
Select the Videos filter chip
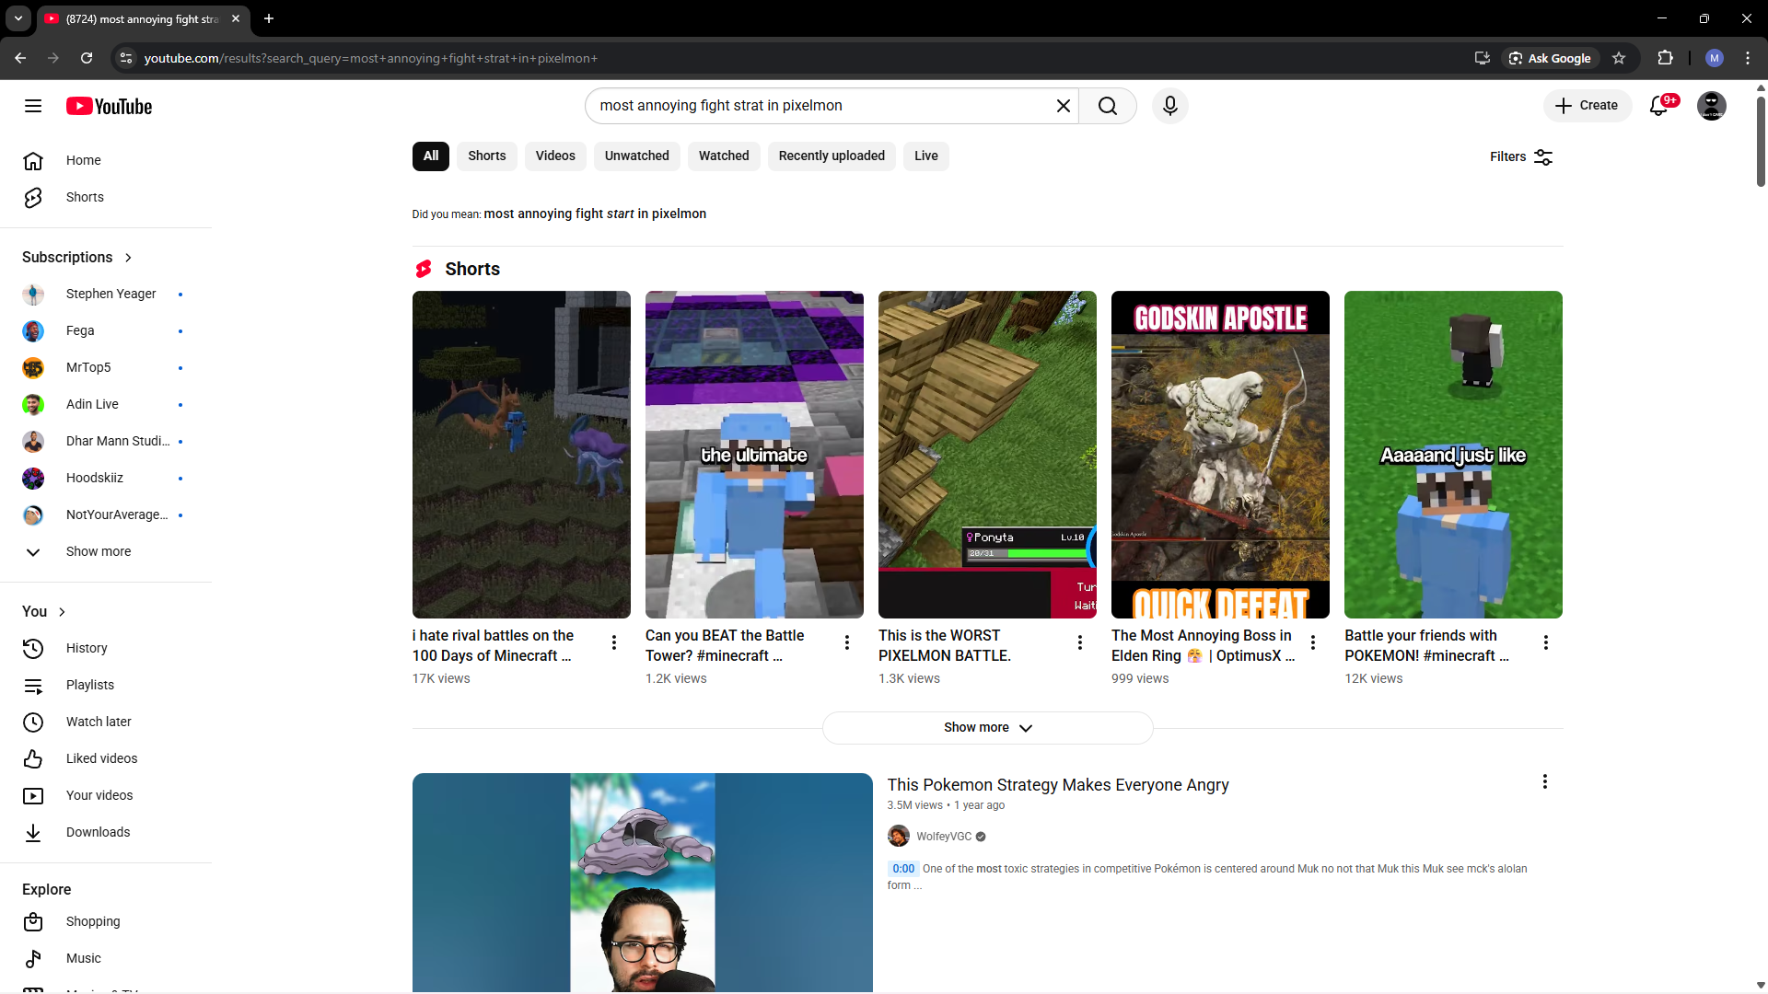pyautogui.click(x=555, y=156)
